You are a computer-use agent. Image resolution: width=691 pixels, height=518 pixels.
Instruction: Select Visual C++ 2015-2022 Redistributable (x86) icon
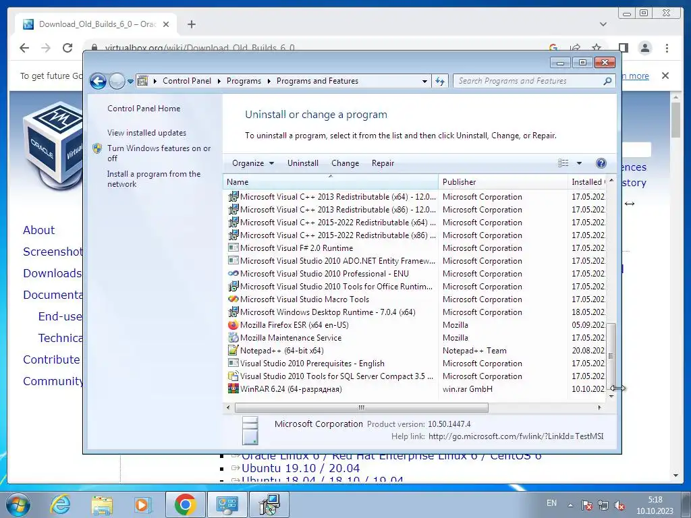tap(233, 235)
